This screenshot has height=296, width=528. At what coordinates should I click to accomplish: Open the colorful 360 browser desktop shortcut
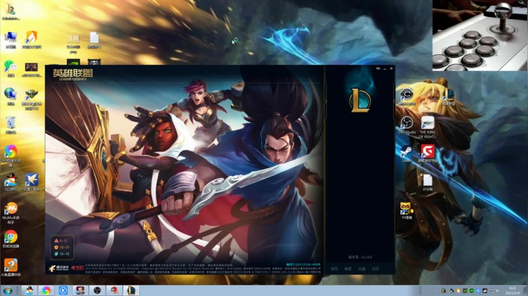coord(11,155)
